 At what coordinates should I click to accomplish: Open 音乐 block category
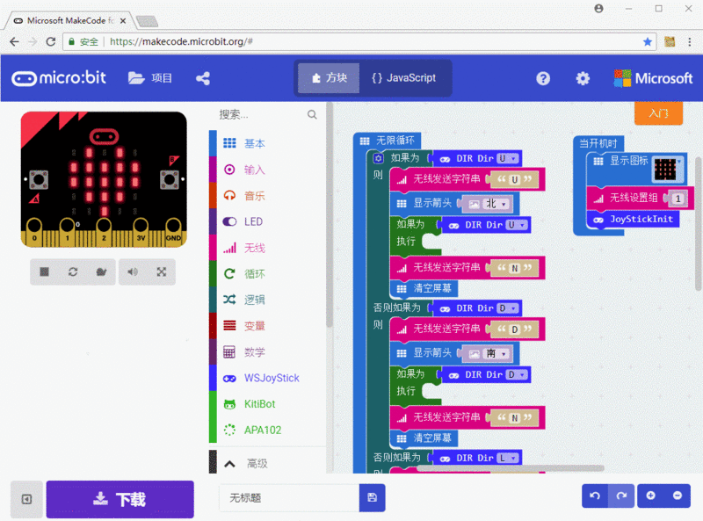tap(268, 196)
